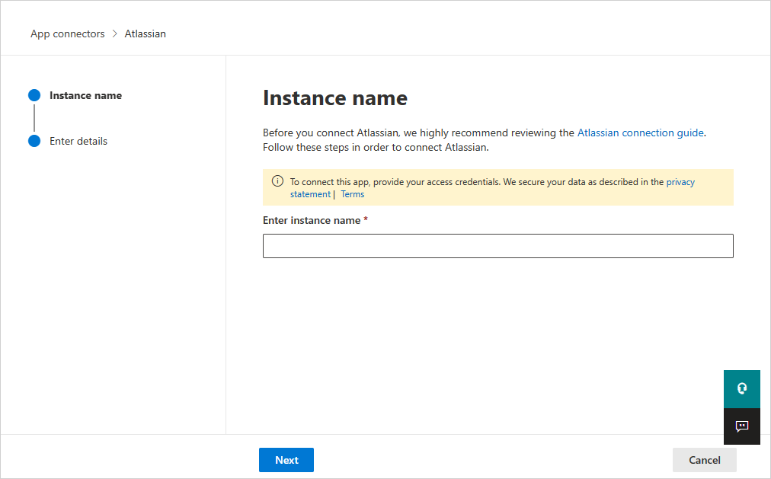Select the Enter details step circle
Viewport: 771px width, 479px height.
pos(34,141)
